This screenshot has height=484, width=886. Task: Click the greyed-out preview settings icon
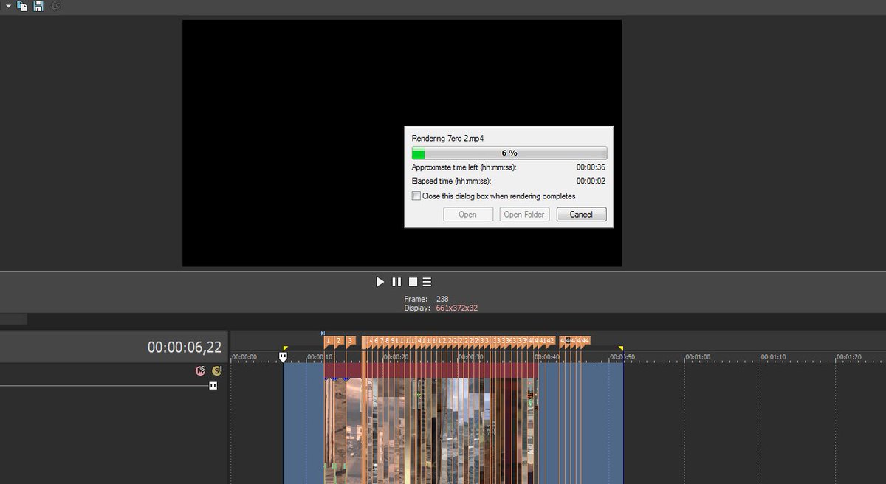point(57,6)
